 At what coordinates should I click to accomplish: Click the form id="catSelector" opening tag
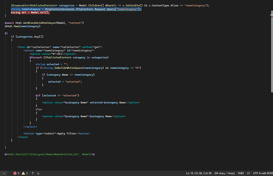click(x=60, y=47)
